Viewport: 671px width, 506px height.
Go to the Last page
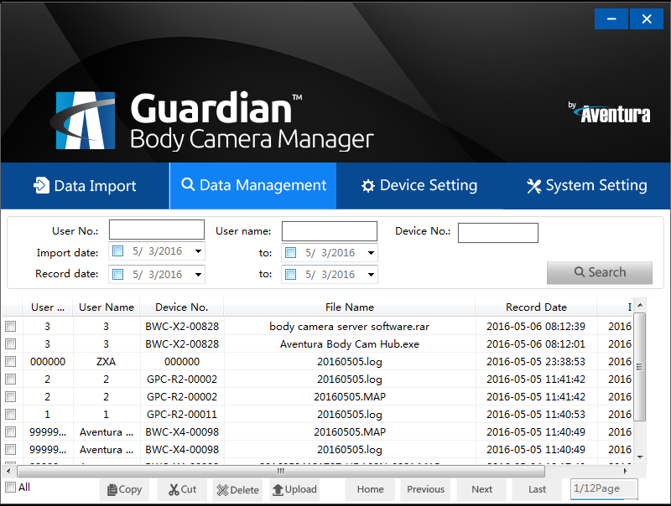tap(536, 489)
